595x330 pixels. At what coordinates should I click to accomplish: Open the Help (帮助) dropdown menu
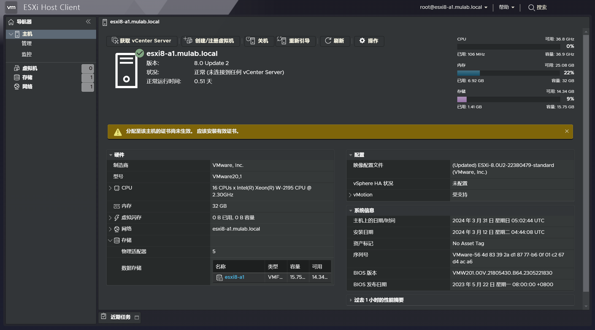pos(507,7)
